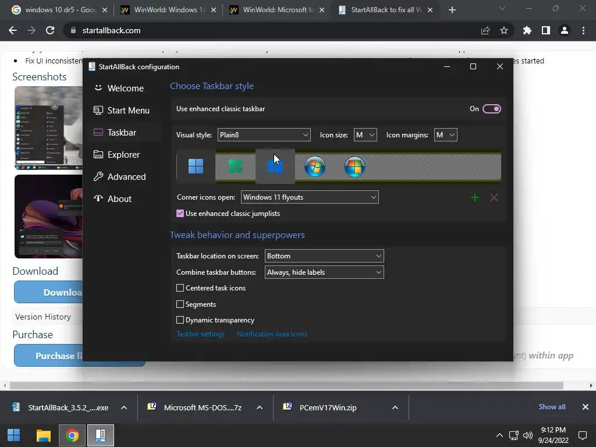Viewport: 596px width, 447px height.
Task: Open Windows Start button on taskbar
Action: (x=14, y=435)
